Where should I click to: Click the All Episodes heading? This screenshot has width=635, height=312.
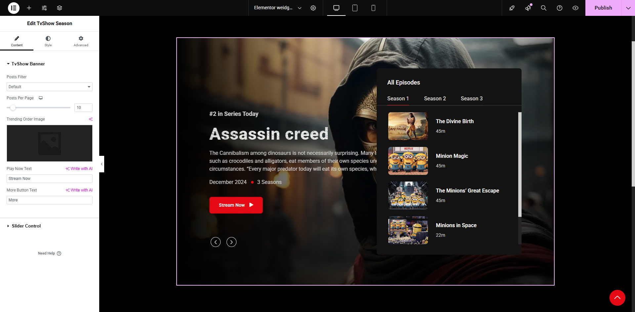click(403, 83)
